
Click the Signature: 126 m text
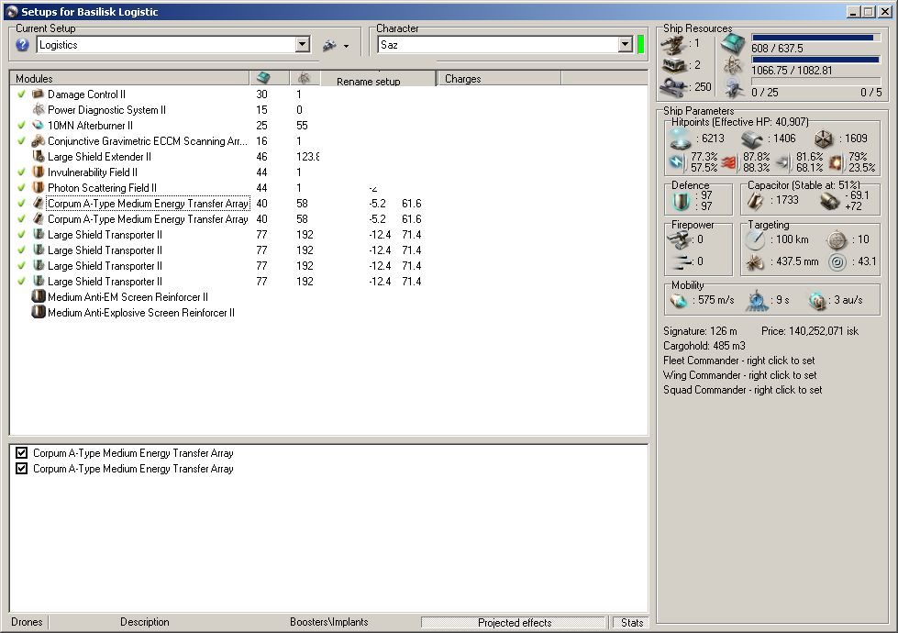(x=700, y=330)
